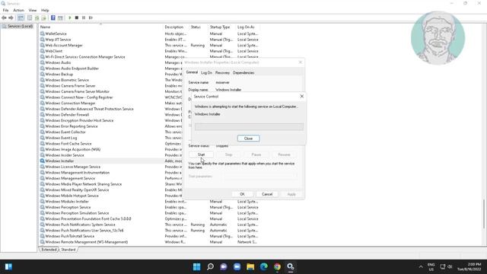Select the General tab in properties
This screenshot has width=487, height=274.
coord(192,72)
